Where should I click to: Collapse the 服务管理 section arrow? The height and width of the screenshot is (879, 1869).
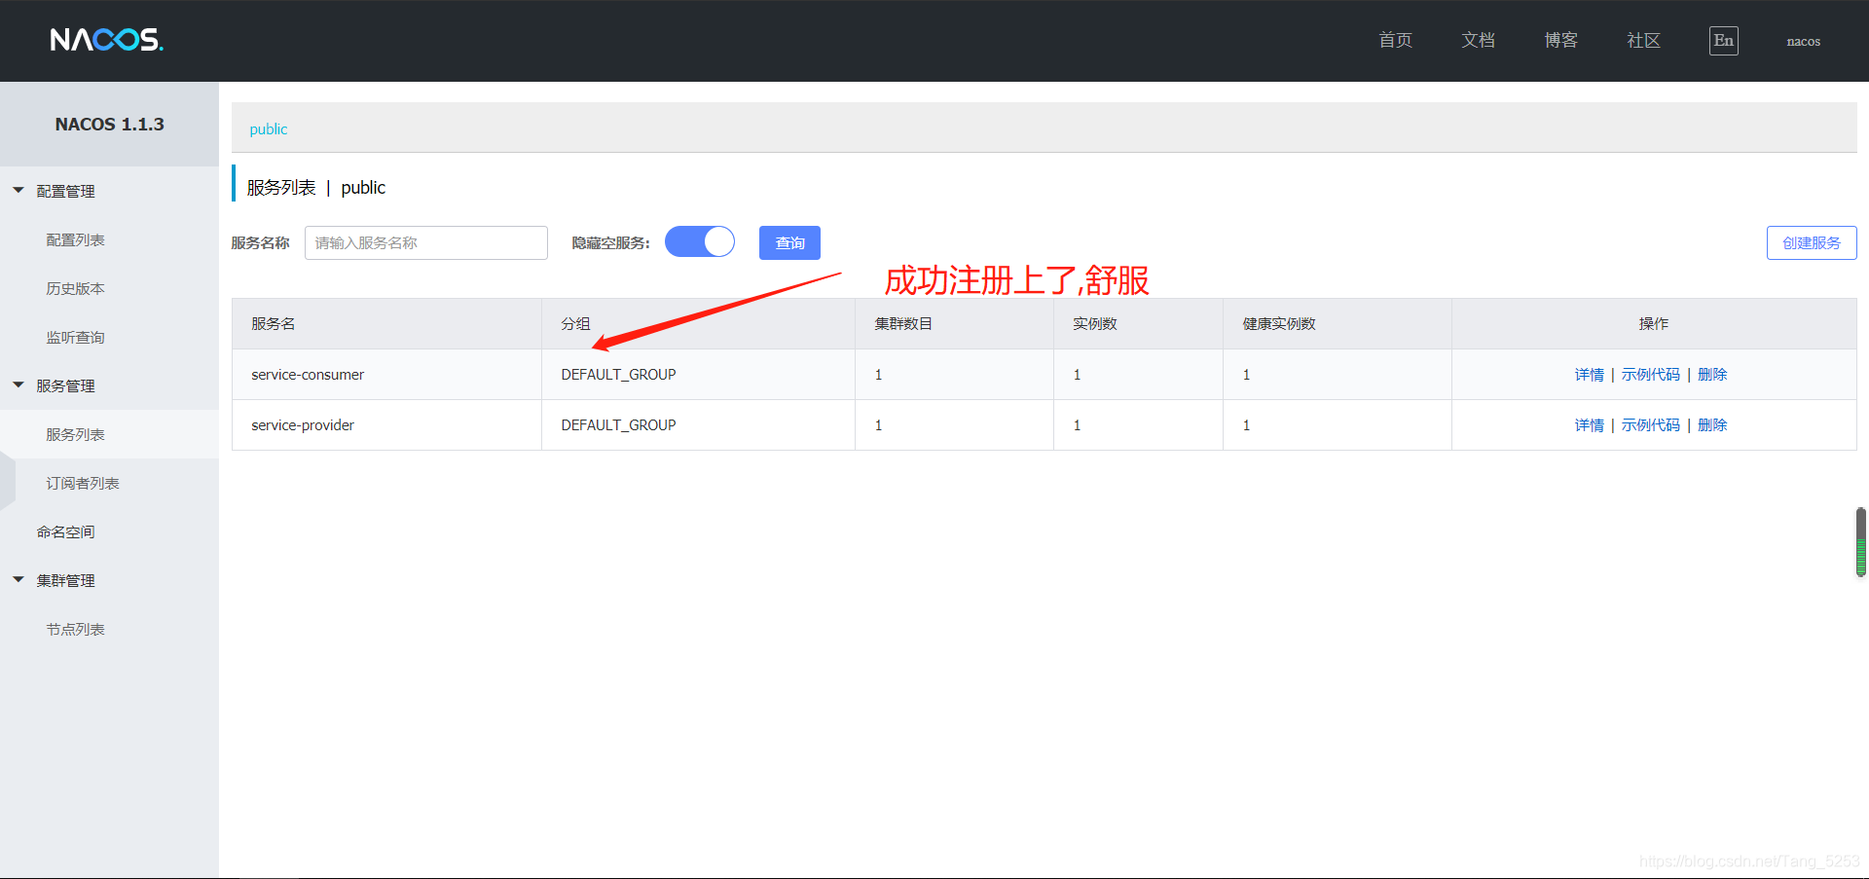coord(18,385)
